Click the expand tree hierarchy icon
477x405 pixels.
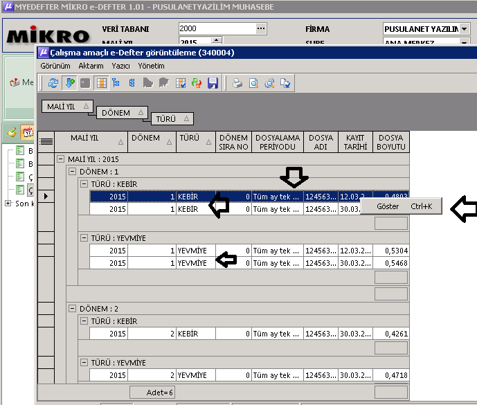[x=116, y=83]
